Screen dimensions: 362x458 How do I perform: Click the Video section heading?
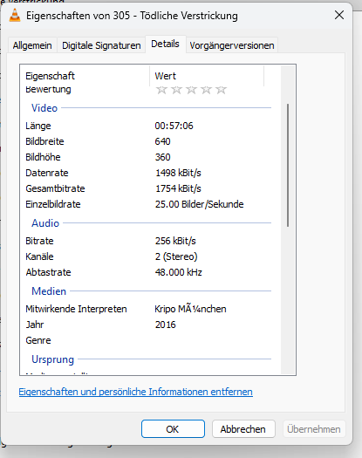point(44,108)
